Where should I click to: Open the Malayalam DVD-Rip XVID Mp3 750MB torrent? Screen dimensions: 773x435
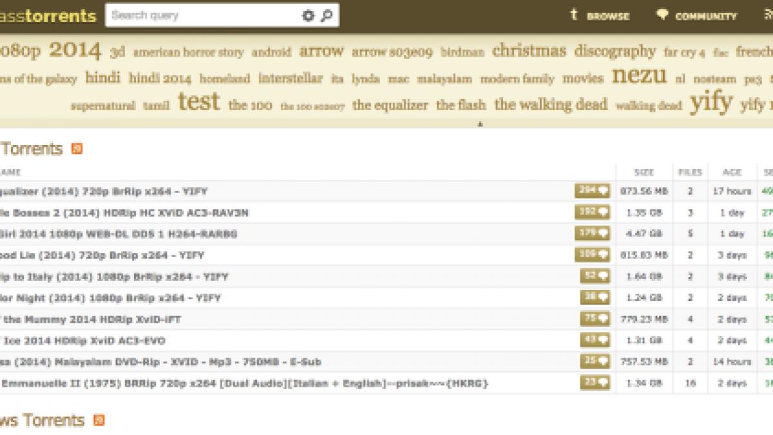(x=160, y=362)
